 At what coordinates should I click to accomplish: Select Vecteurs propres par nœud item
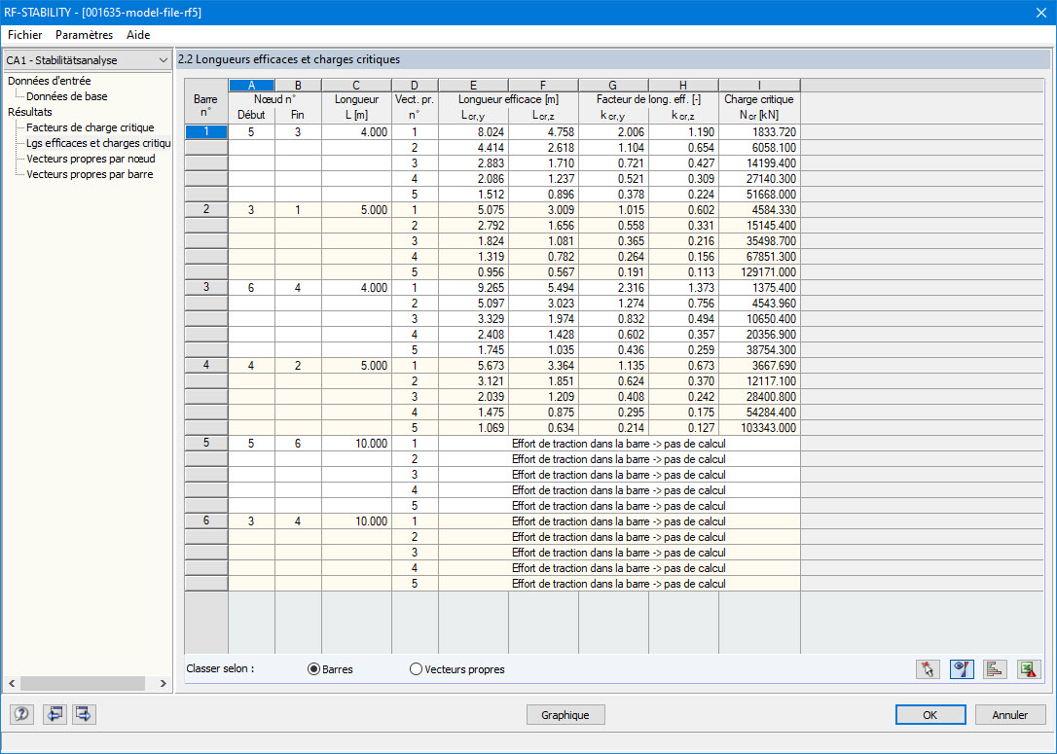[x=91, y=159]
